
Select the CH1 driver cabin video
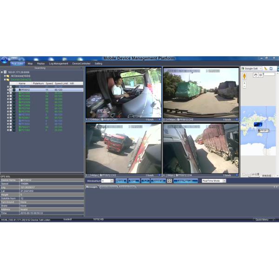[124, 92]
